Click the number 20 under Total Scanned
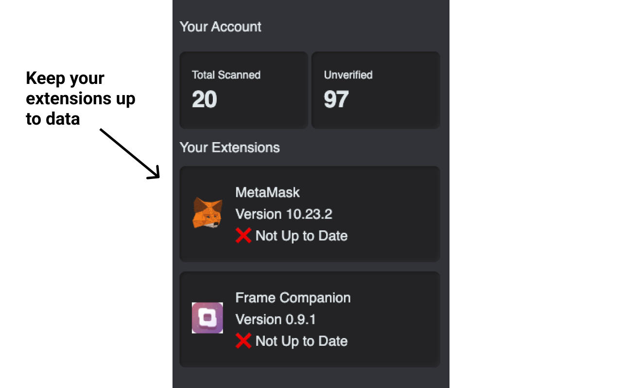This screenshot has width=622, height=388. tap(205, 100)
